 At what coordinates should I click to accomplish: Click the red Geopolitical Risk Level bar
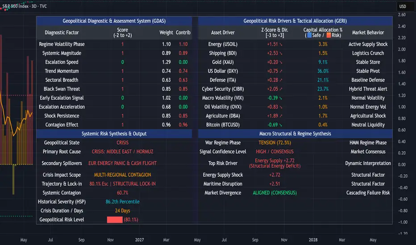coord(115,220)
